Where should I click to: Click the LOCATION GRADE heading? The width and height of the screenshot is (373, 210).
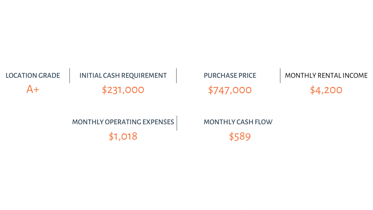tap(33, 75)
